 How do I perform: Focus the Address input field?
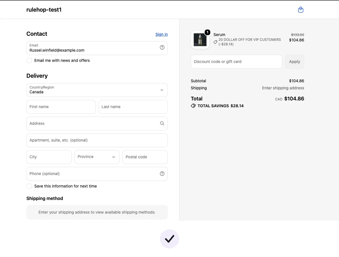tap(97, 123)
